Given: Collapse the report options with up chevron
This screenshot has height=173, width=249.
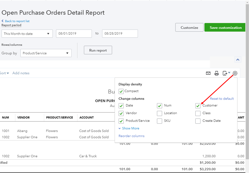Looking at the screenshot, I should click(x=238, y=60).
